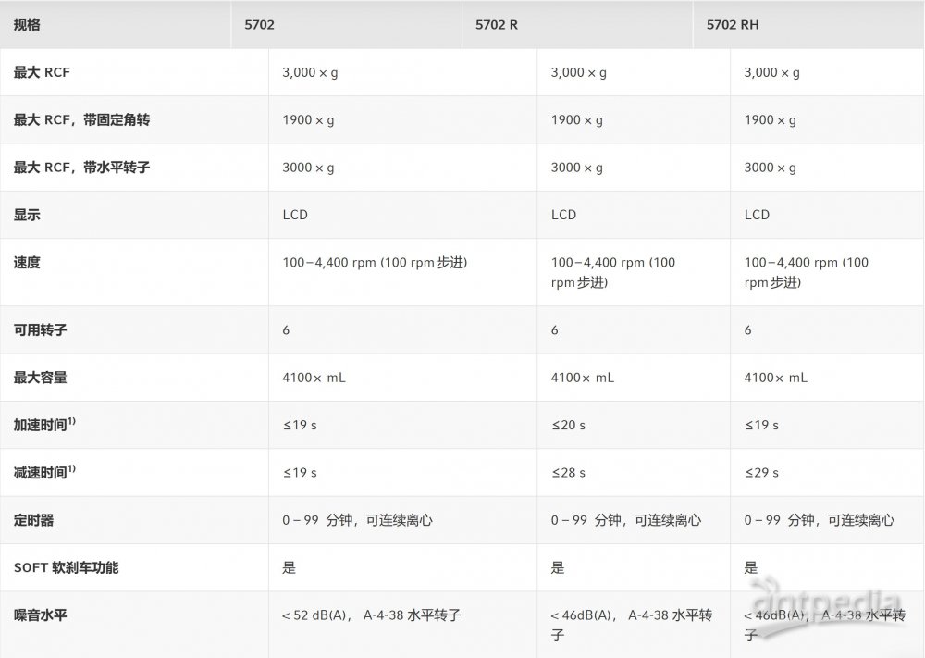Click the ≤20 s acceleration time value
925x658 pixels.
point(568,425)
